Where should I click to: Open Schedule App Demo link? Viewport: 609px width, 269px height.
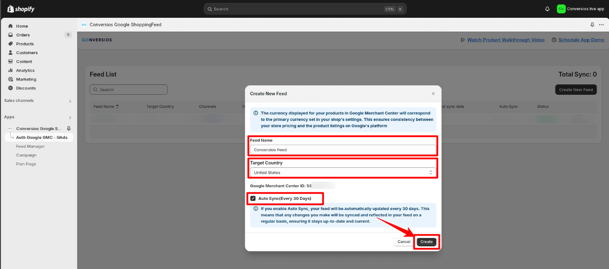click(581, 40)
